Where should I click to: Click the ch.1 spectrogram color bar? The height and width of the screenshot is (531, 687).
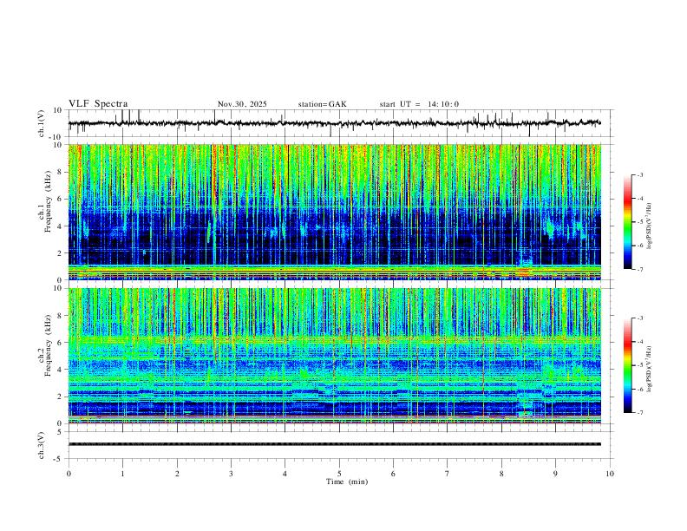point(627,222)
